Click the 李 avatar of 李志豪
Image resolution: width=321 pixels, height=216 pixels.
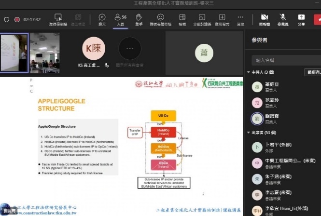(x=257, y=195)
